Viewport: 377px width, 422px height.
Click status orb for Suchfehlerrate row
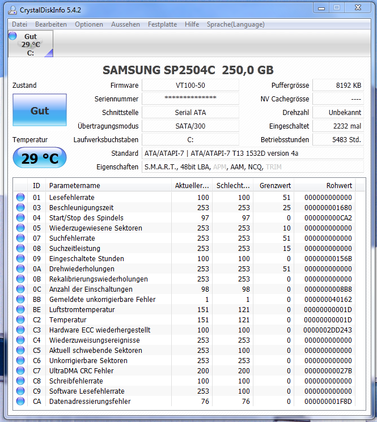click(x=20, y=238)
